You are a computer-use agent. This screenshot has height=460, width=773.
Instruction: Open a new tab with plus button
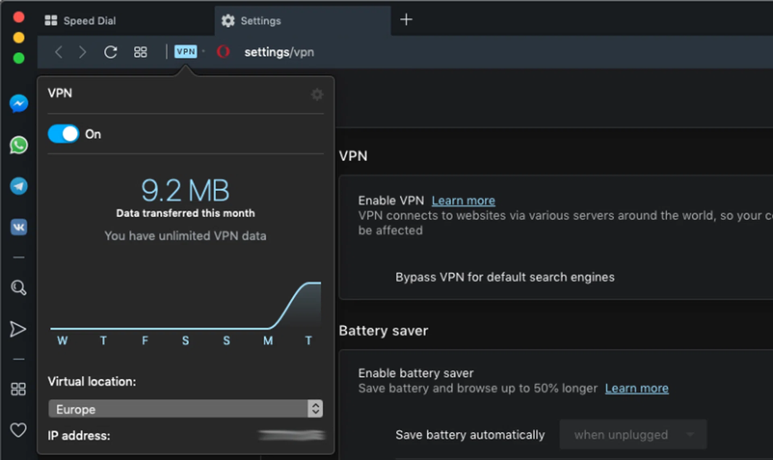(x=406, y=19)
